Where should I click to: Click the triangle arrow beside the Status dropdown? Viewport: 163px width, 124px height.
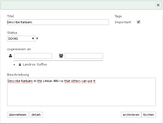[37, 38]
